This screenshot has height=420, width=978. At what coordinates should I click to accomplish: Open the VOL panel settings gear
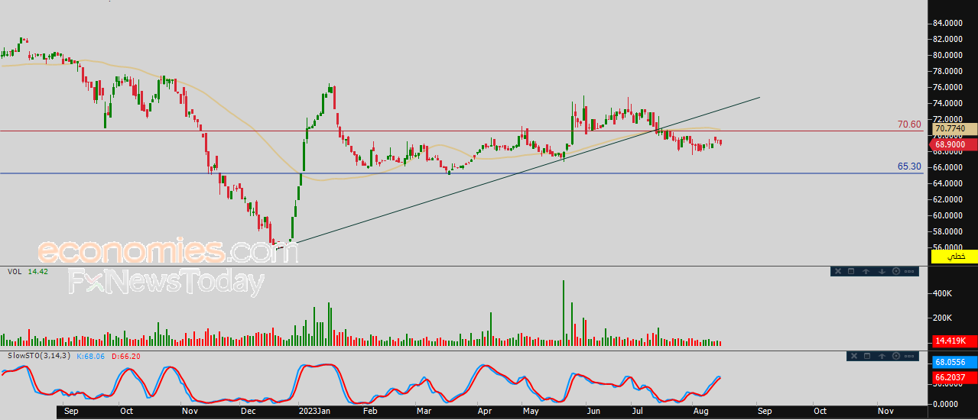895,271
